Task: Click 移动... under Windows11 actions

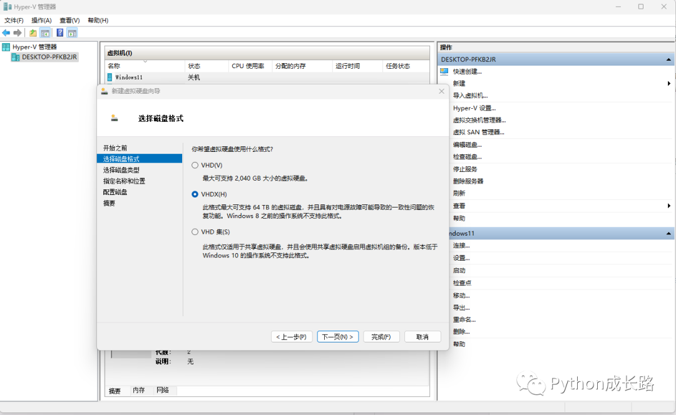Action: point(461,296)
